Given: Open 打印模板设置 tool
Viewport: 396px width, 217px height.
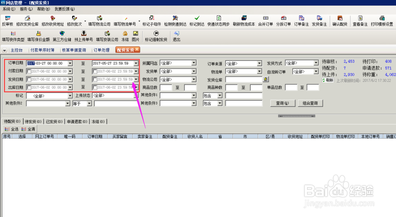Looking at the screenshot, I should click(382, 21).
